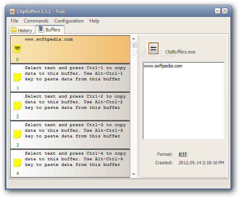Click the yellow note icon of buffer 0
Viewport: 240px width, 198px height.
point(17,49)
